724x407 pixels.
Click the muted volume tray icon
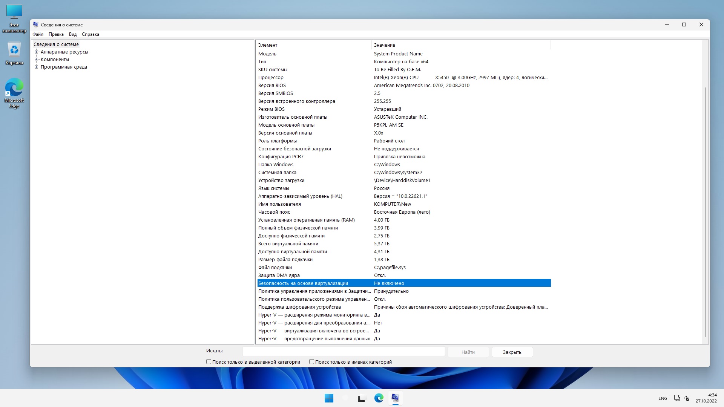687,398
